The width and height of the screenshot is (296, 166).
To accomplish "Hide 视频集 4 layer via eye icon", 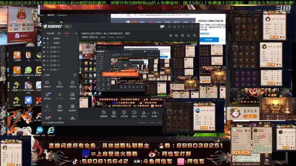I will pos(44,38).
